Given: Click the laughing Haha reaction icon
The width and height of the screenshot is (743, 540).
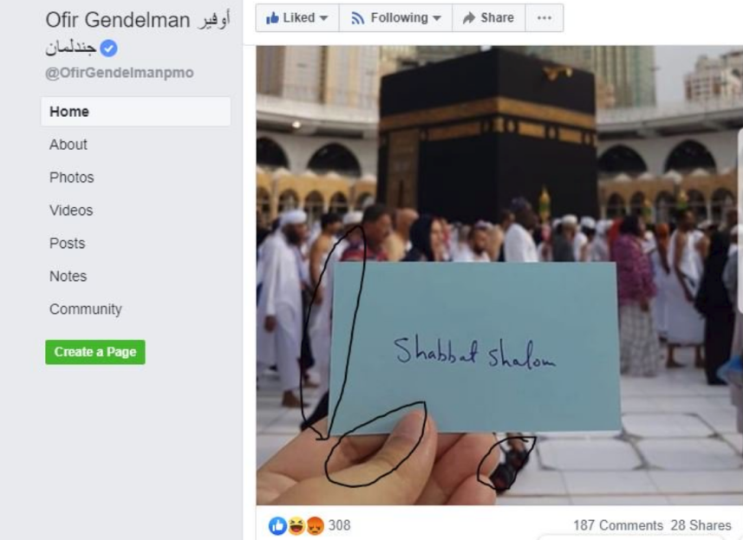Looking at the screenshot, I should (x=297, y=525).
